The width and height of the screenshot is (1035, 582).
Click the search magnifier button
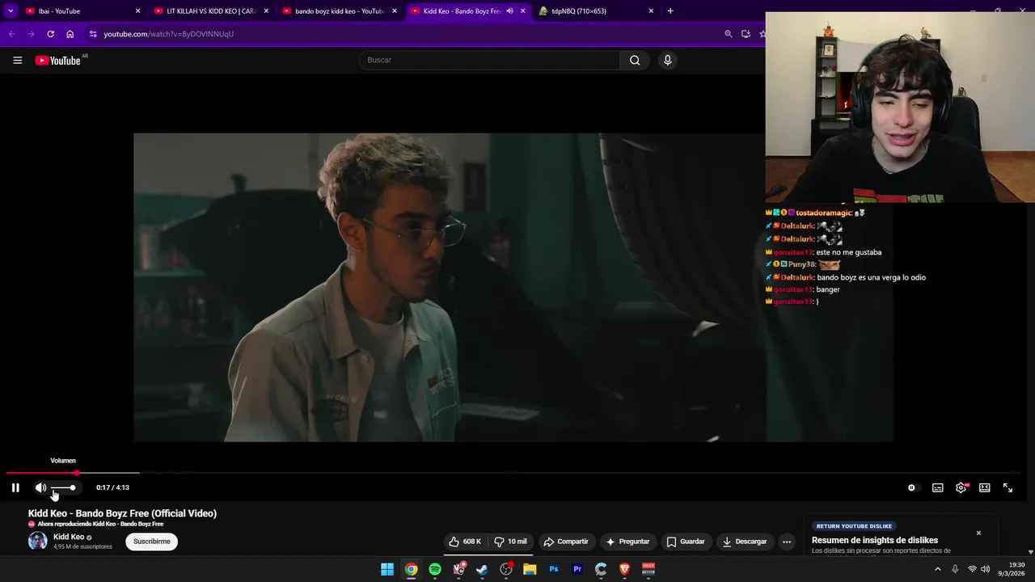tap(635, 60)
